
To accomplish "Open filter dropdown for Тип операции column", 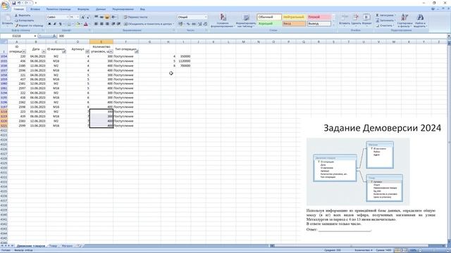I will point(136,51).
